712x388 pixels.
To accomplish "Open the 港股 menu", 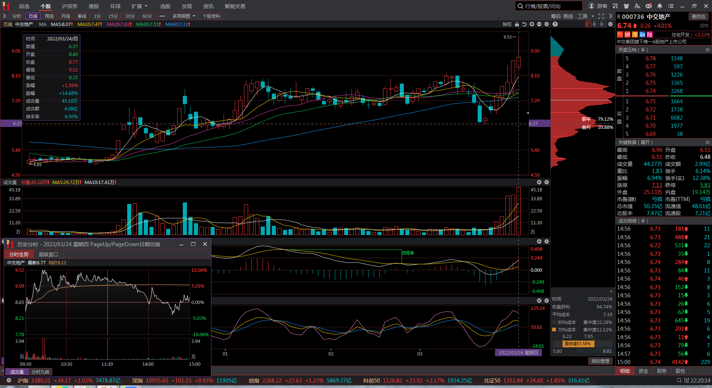I will 94,6.
